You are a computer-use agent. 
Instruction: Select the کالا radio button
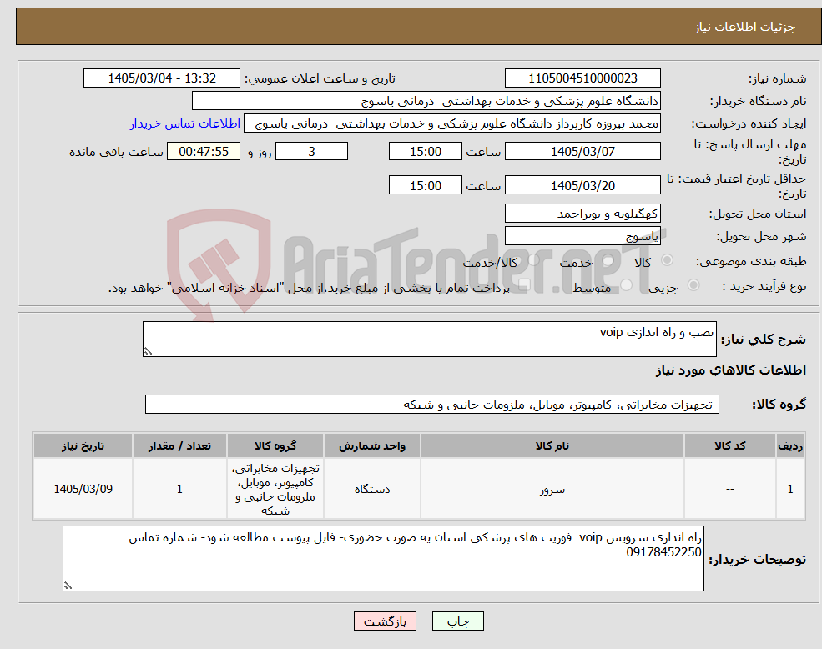pyautogui.click(x=668, y=260)
